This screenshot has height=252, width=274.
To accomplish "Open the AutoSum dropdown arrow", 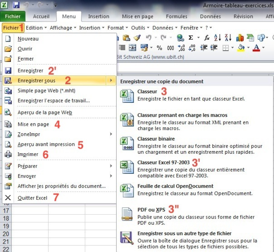I will click(x=198, y=38).
